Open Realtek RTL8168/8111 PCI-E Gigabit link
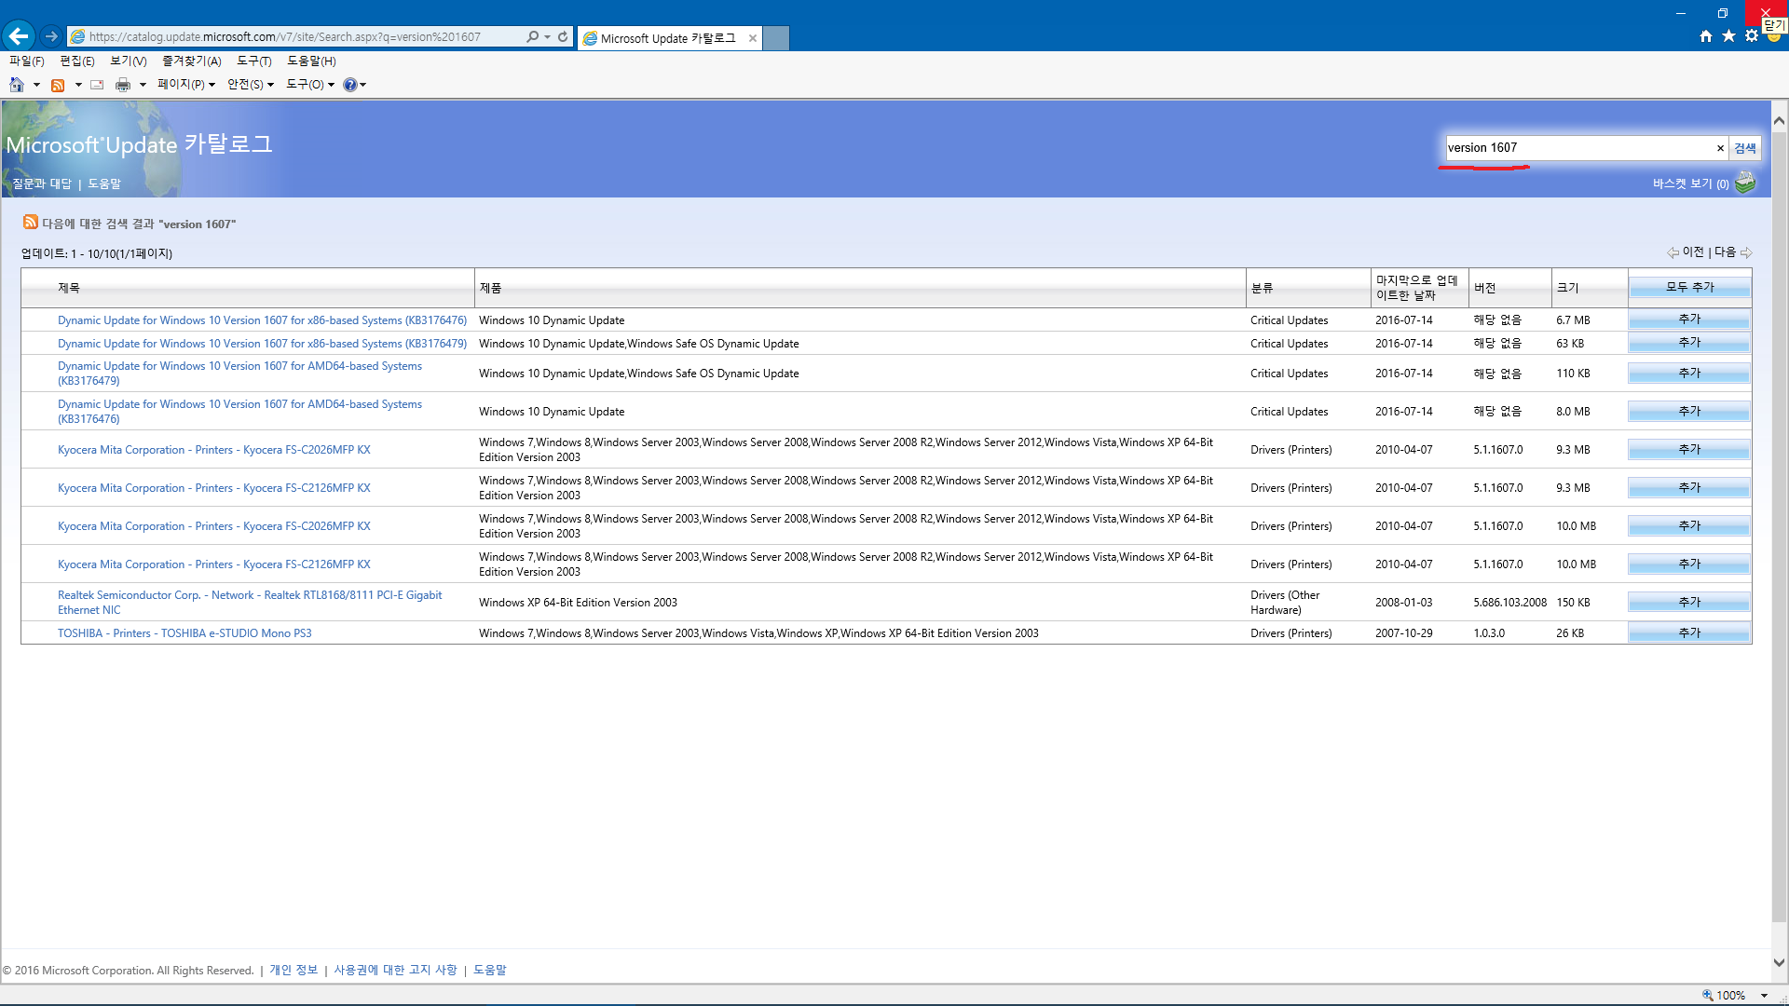Screen dimensions: 1789x1006 [250, 603]
